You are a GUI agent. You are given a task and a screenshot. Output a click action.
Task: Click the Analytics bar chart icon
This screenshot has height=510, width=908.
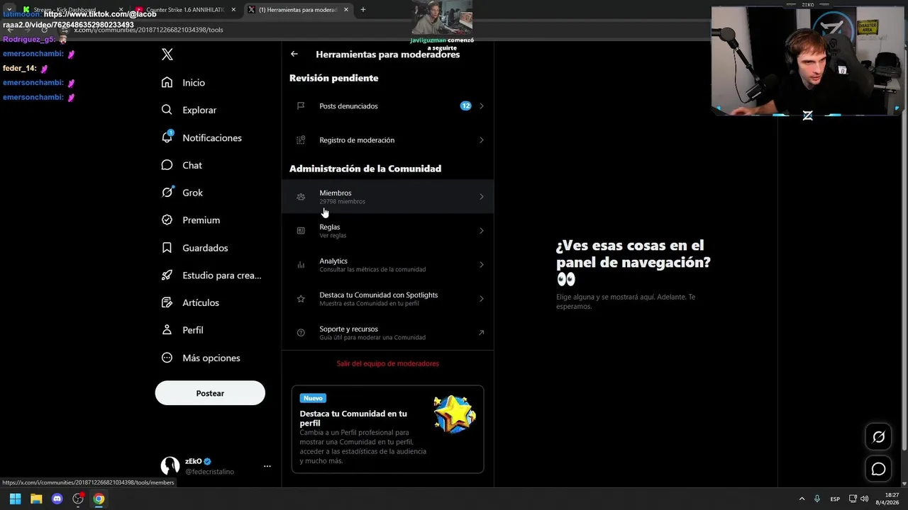(x=301, y=265)
